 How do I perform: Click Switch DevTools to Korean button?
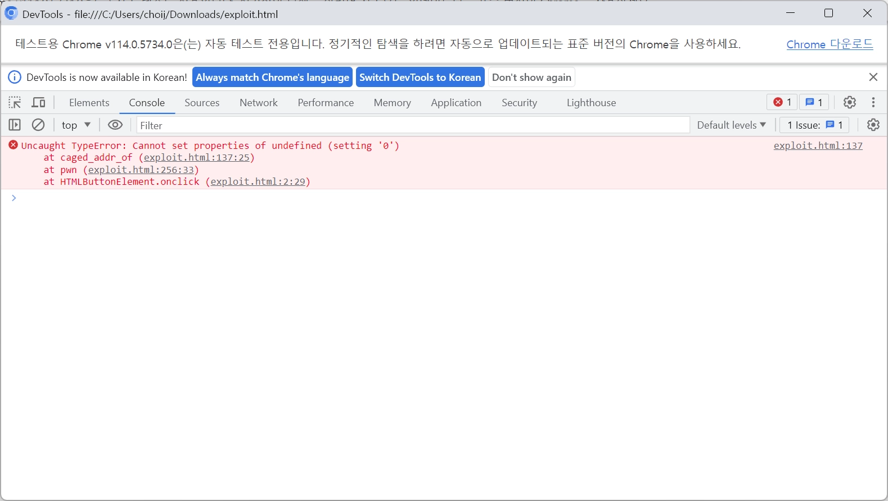(420, 78)
